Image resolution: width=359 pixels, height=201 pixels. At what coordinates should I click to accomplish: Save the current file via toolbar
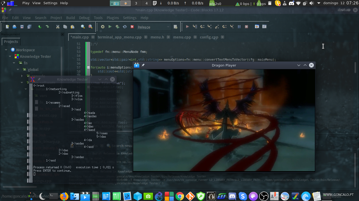tap(22, 27)
